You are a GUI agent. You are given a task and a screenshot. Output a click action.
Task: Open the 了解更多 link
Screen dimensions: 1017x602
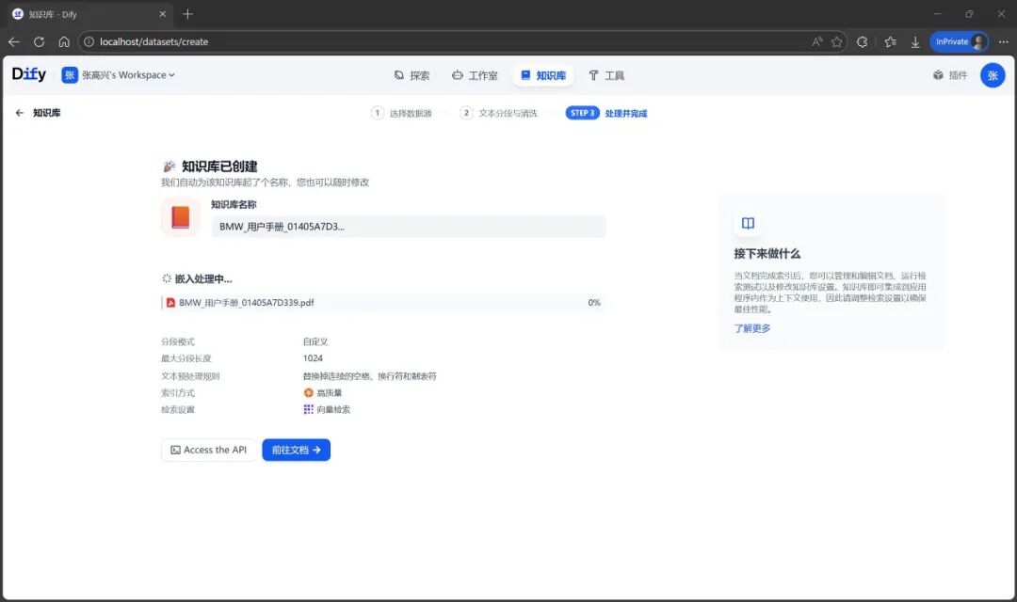point(752,328)
